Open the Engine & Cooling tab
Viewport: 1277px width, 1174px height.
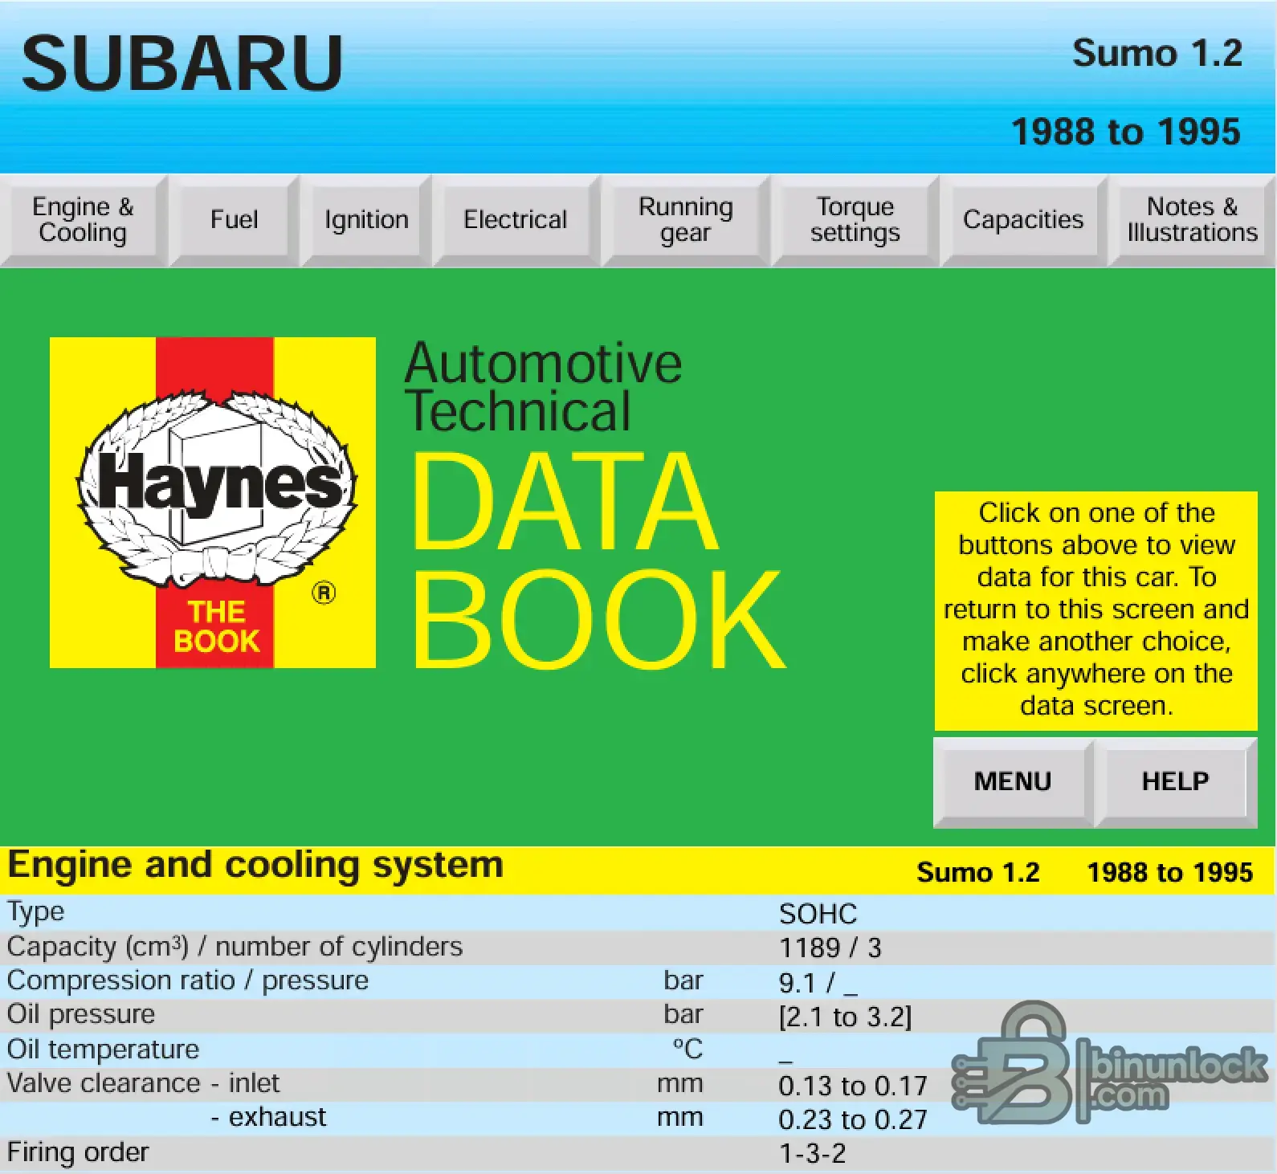(x=84, y=220)
